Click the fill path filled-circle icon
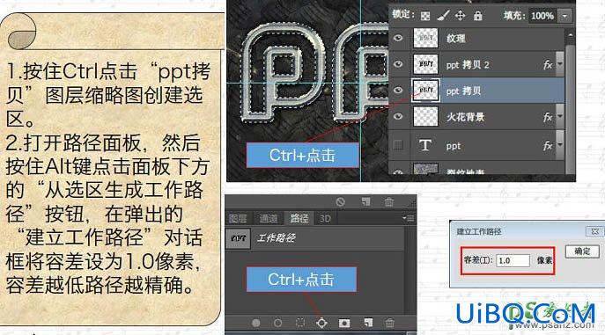The width and height of the screenshot is (605, 335). tap(255, 323)
